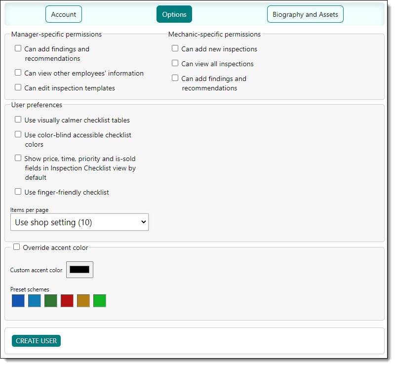Turn on color-blind accessible checklist colors
This screenshot has width=395, height=366.
[18, 134]
